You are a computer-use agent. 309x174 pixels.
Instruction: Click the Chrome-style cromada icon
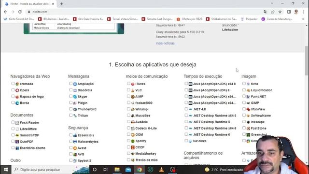17,84
